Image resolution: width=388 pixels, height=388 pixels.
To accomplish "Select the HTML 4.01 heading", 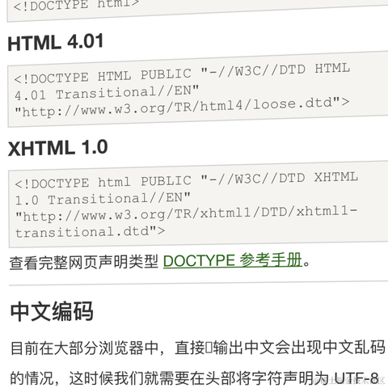I will point(56,42).
